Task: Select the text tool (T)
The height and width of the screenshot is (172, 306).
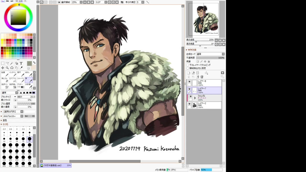Action: point(21,63)
